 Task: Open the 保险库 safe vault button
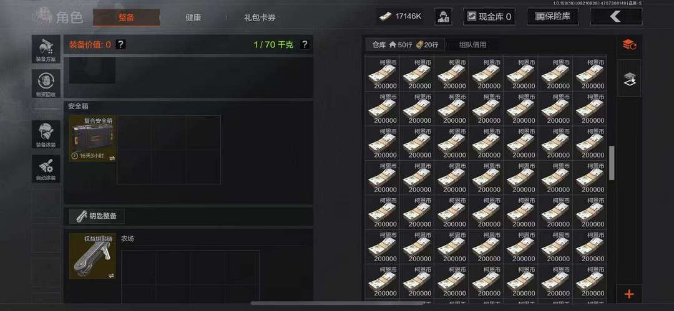point(553,17)
